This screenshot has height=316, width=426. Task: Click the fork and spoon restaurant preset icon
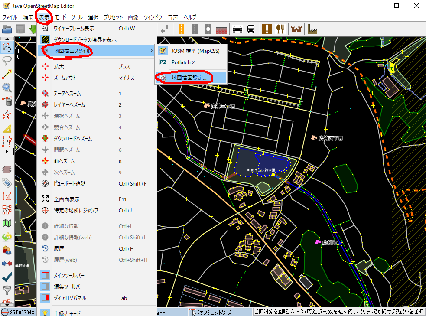(x=280, y=29)
